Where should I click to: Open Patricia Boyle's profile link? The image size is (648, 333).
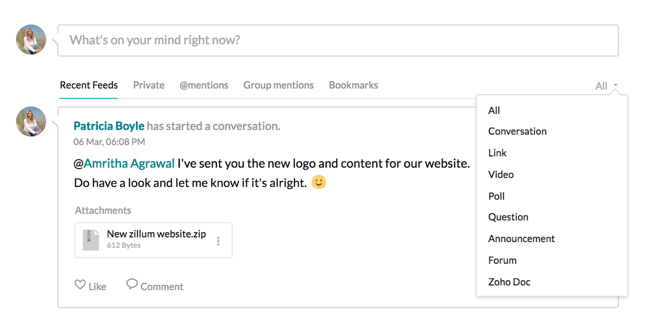(109, 126)
